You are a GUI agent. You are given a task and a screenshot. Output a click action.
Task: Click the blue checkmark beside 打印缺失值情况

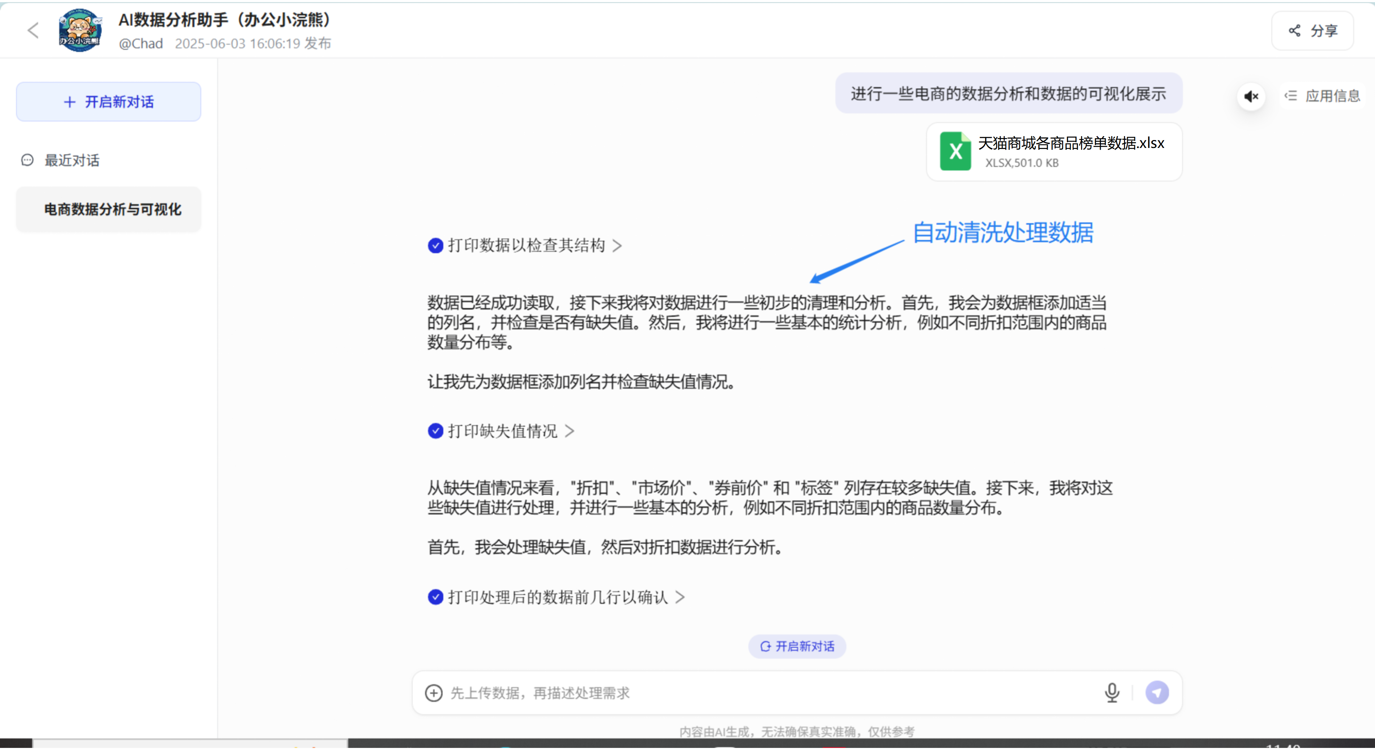coord(435,431)
